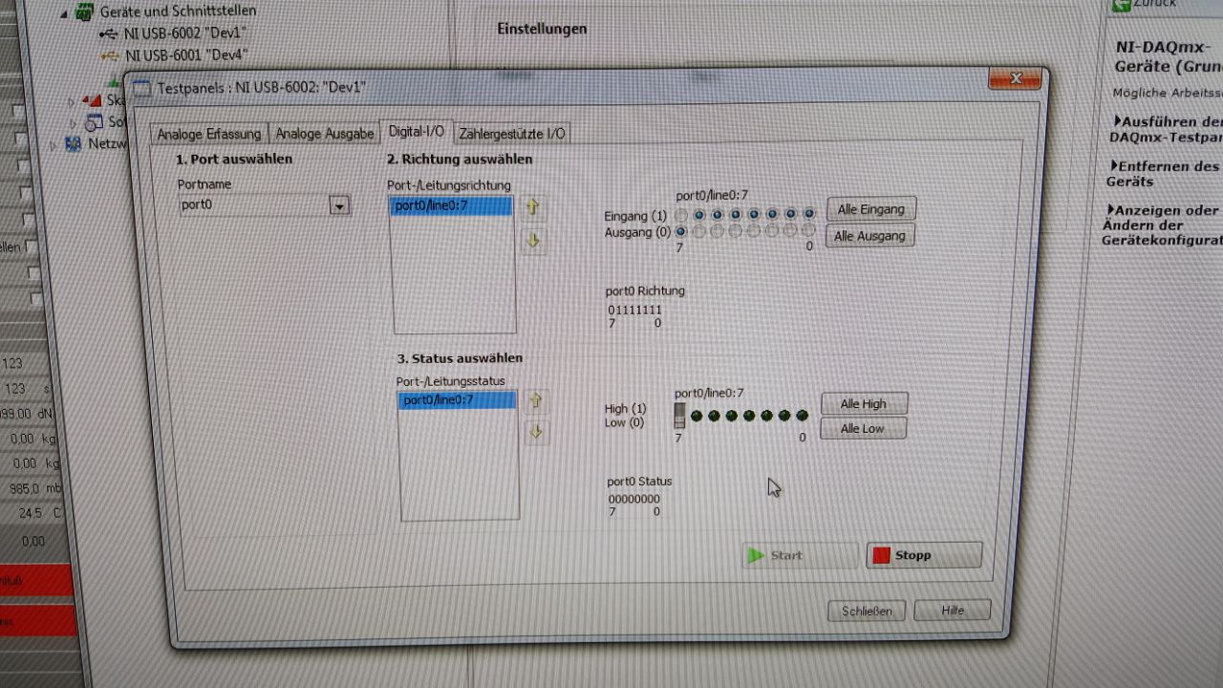This screenshot has height=688, width=1223.
Task: Select Geräte und Schnittstellen tree label
Action: coord(178,11)
